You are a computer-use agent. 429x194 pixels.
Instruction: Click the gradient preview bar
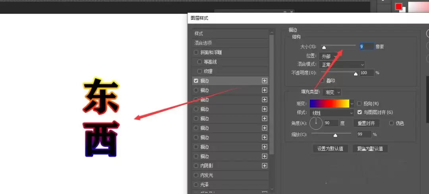coord(329,104)
